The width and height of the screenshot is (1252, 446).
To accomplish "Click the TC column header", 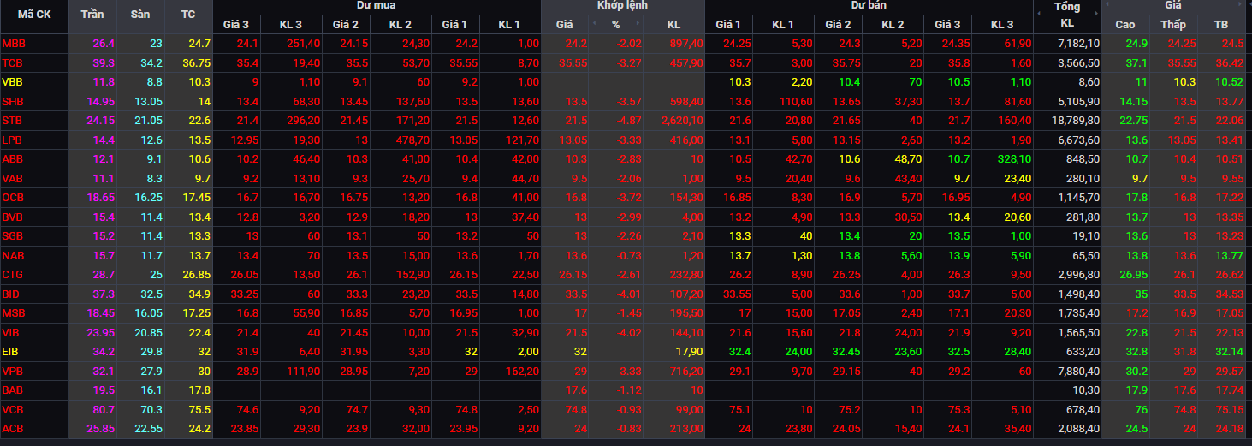I will [x=188, y=15].
